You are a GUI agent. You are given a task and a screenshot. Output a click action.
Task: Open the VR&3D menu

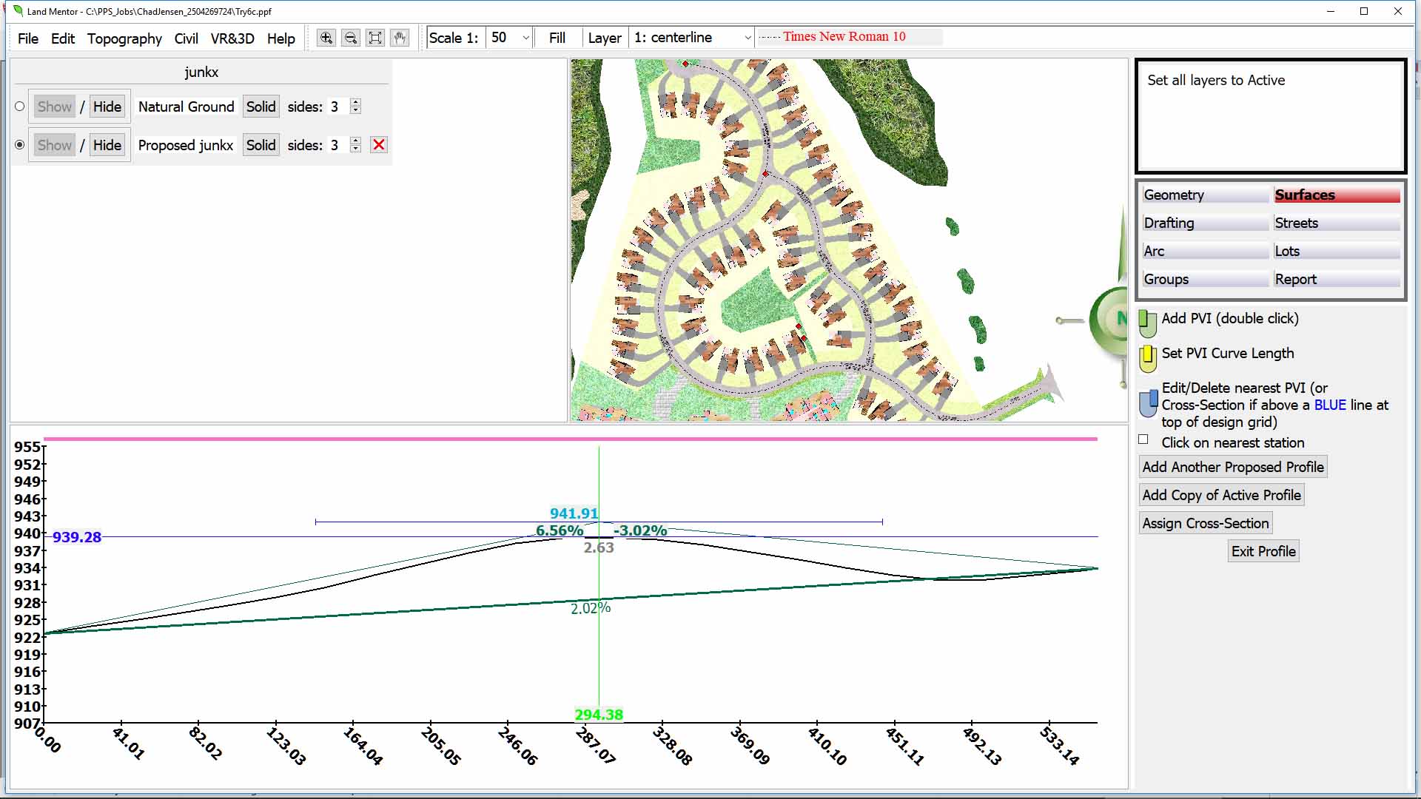click(x=232, y=38)
